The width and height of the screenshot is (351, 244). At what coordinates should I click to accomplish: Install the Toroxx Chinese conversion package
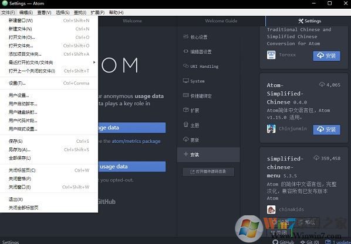[326, 56]
